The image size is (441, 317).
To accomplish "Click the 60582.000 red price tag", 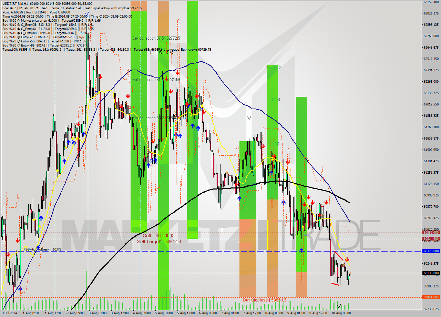I will 431,233.
